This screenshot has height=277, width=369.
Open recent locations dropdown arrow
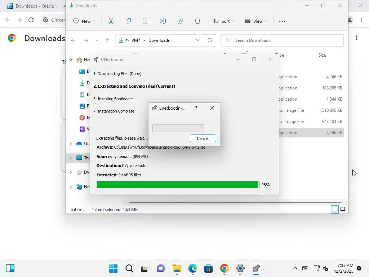pos(97,40)
